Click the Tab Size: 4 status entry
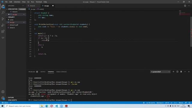192x108 pixels. (160, 103)
